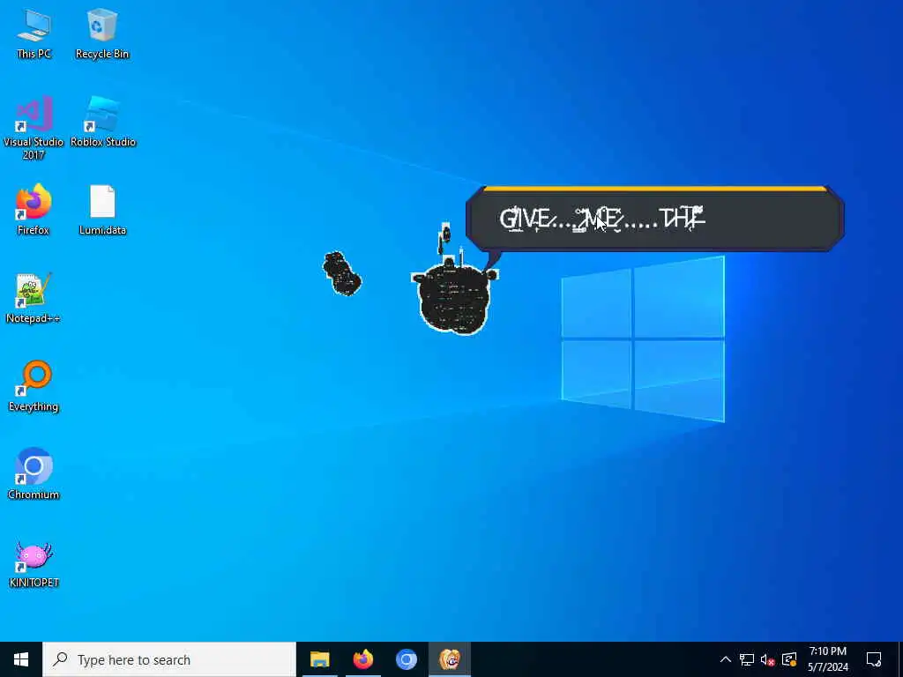Open the This PC desktop icon
Screen dimensions: 903x677
pos(34,34)
